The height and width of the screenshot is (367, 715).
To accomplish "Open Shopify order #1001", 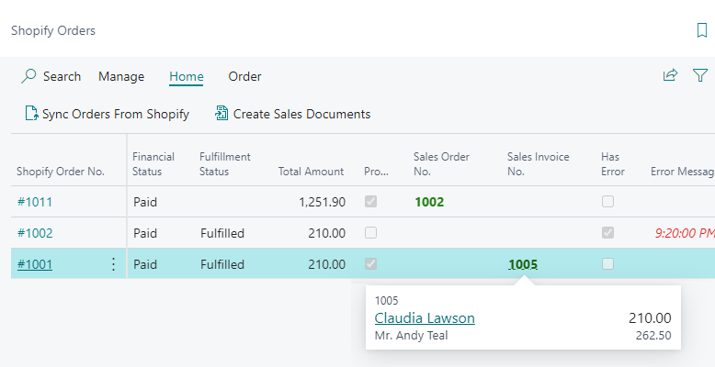I will (x=35, y=264).
